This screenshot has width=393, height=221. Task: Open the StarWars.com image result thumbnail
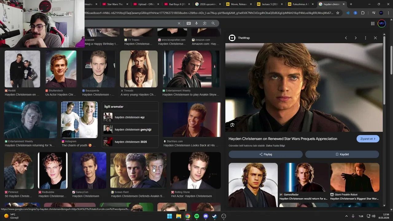[192, 120]
